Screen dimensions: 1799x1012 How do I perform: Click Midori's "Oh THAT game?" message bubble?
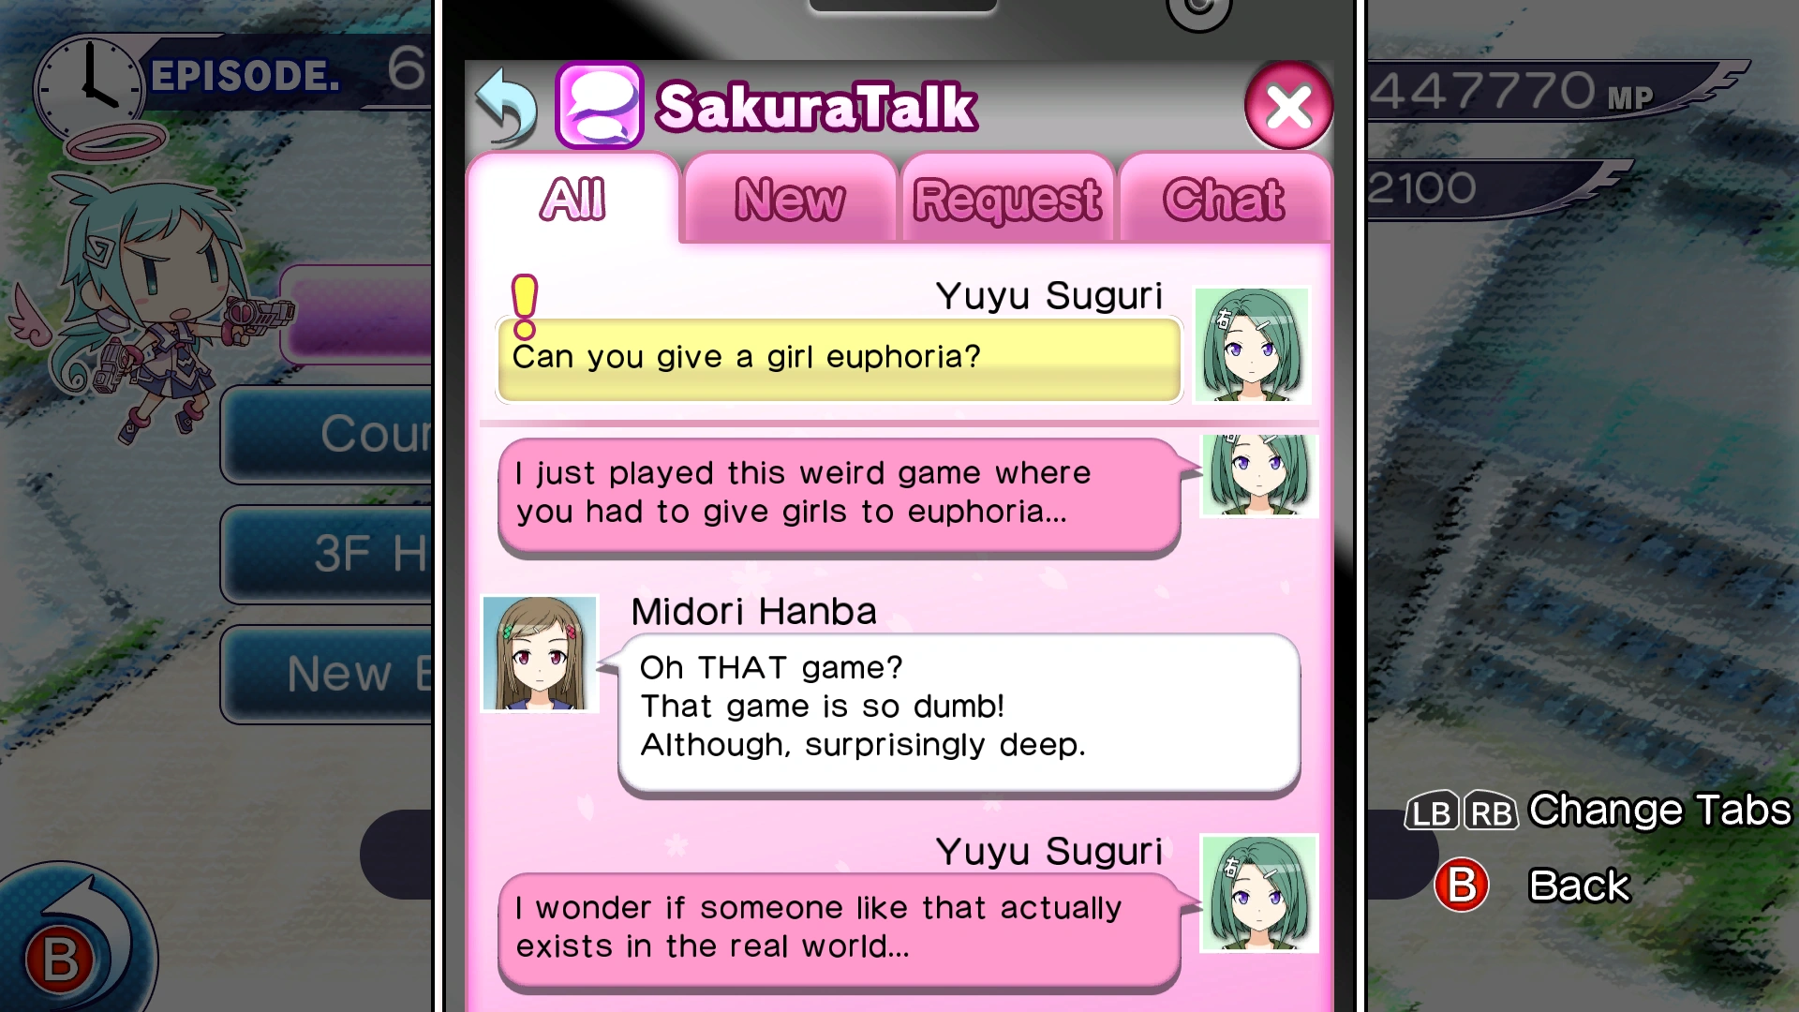pos(959,716)
